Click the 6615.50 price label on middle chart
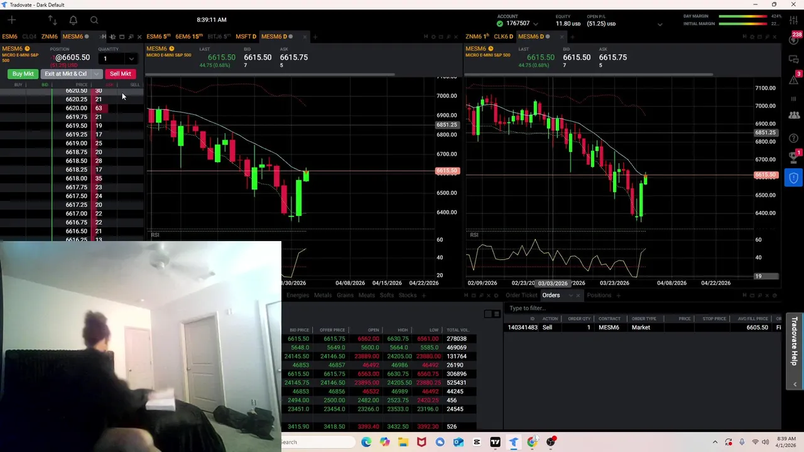Viewport: 804px width, 452px height. (447, 171)
